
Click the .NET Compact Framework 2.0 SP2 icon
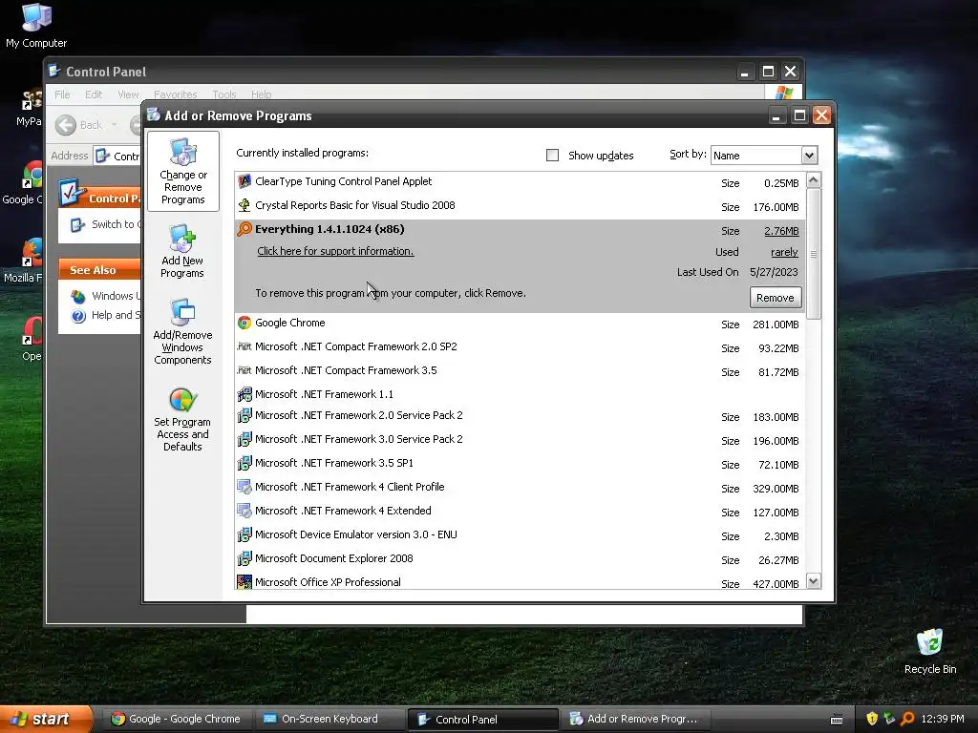pyautogui.click(x=244, y=346)
